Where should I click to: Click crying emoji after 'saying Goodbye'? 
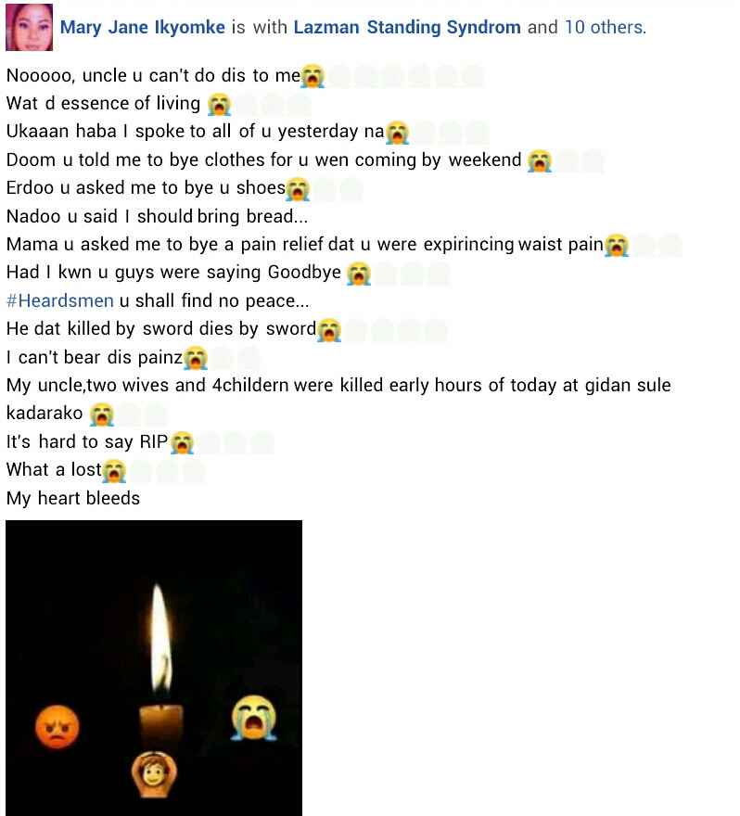click(x=359, y=274)
